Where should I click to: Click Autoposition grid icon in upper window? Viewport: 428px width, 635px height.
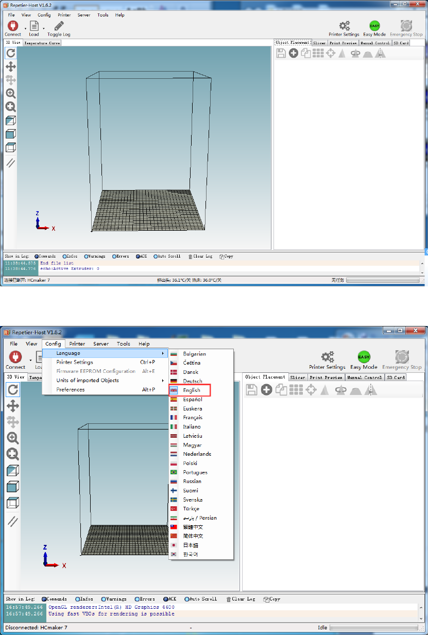click(318, 53)
